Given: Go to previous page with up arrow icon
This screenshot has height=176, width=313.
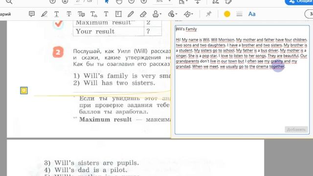Looking at the screenshot, I should [52, 1].
